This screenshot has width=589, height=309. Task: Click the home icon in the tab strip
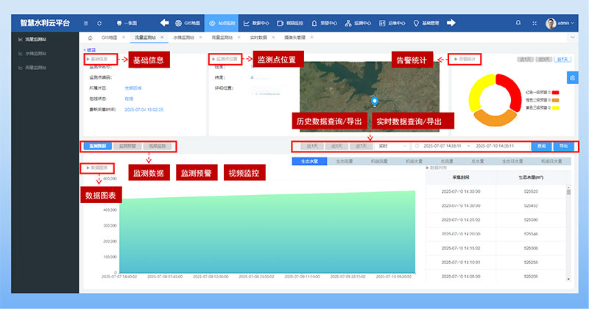(90, 36)
